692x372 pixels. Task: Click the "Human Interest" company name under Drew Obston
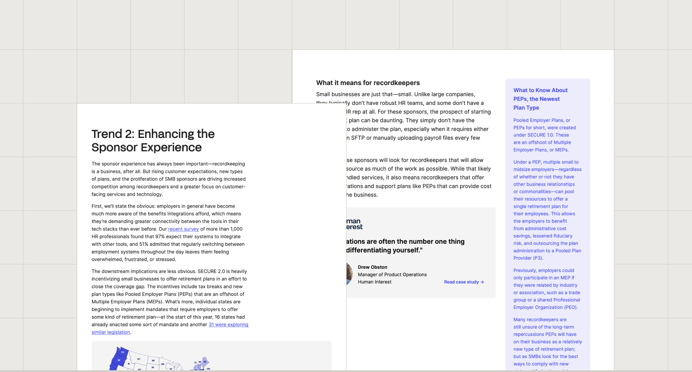point(375,282)
